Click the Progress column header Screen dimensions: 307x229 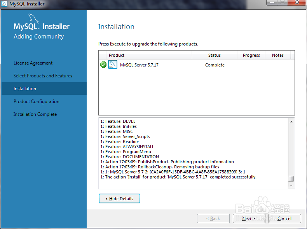[251, 55]
